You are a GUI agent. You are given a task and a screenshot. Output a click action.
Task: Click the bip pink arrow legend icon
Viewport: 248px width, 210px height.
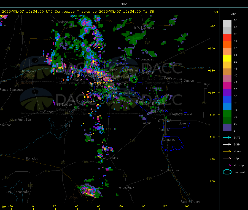227,158
